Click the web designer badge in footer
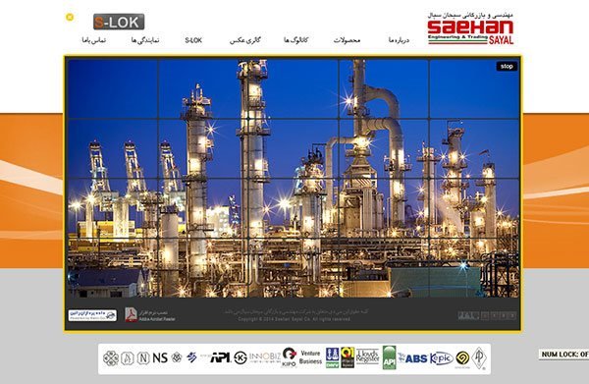Image resolution: width=589 pixels, height=384 pixels. [x=92, y=315]
